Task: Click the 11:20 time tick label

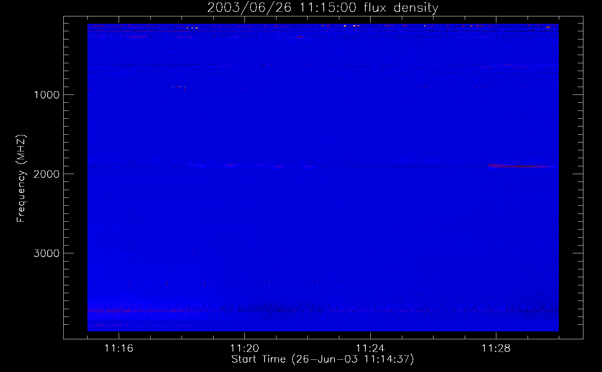Action: click(x=244, y=349)
